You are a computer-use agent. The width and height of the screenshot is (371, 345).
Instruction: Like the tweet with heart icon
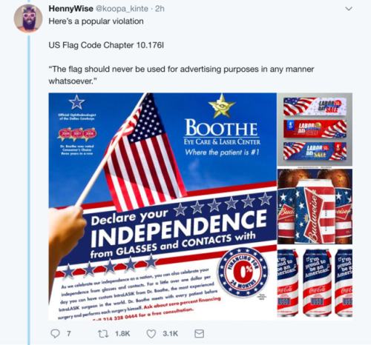(151, 334)
